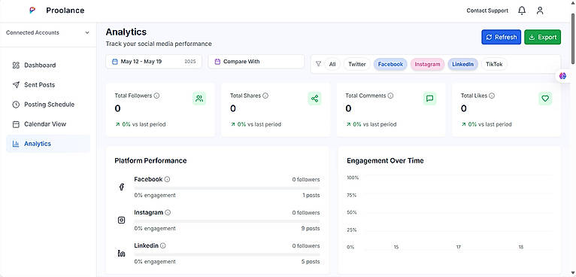This screenshot has height=277, width=576.
Task: Toggle the TikTok filter chip
Action: (x=495, y=65)
